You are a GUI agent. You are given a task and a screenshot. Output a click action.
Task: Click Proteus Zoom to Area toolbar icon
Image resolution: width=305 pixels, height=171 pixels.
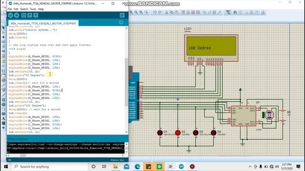coord(146,12)
